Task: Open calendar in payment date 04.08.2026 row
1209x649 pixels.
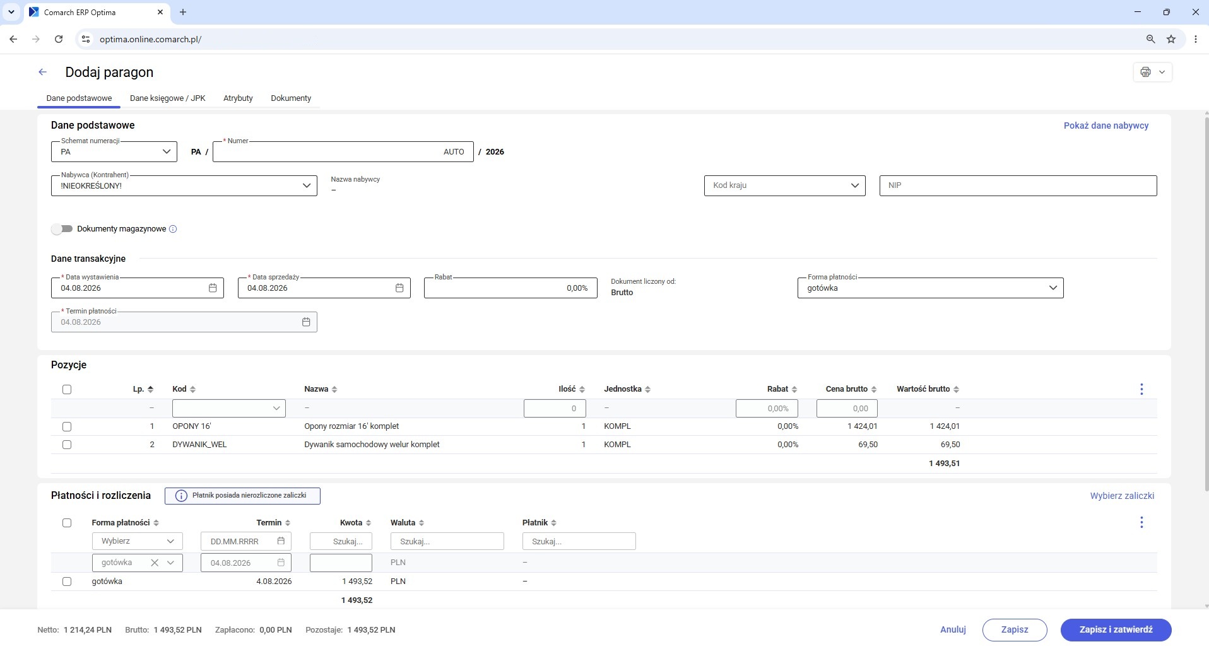Action: 281,563
